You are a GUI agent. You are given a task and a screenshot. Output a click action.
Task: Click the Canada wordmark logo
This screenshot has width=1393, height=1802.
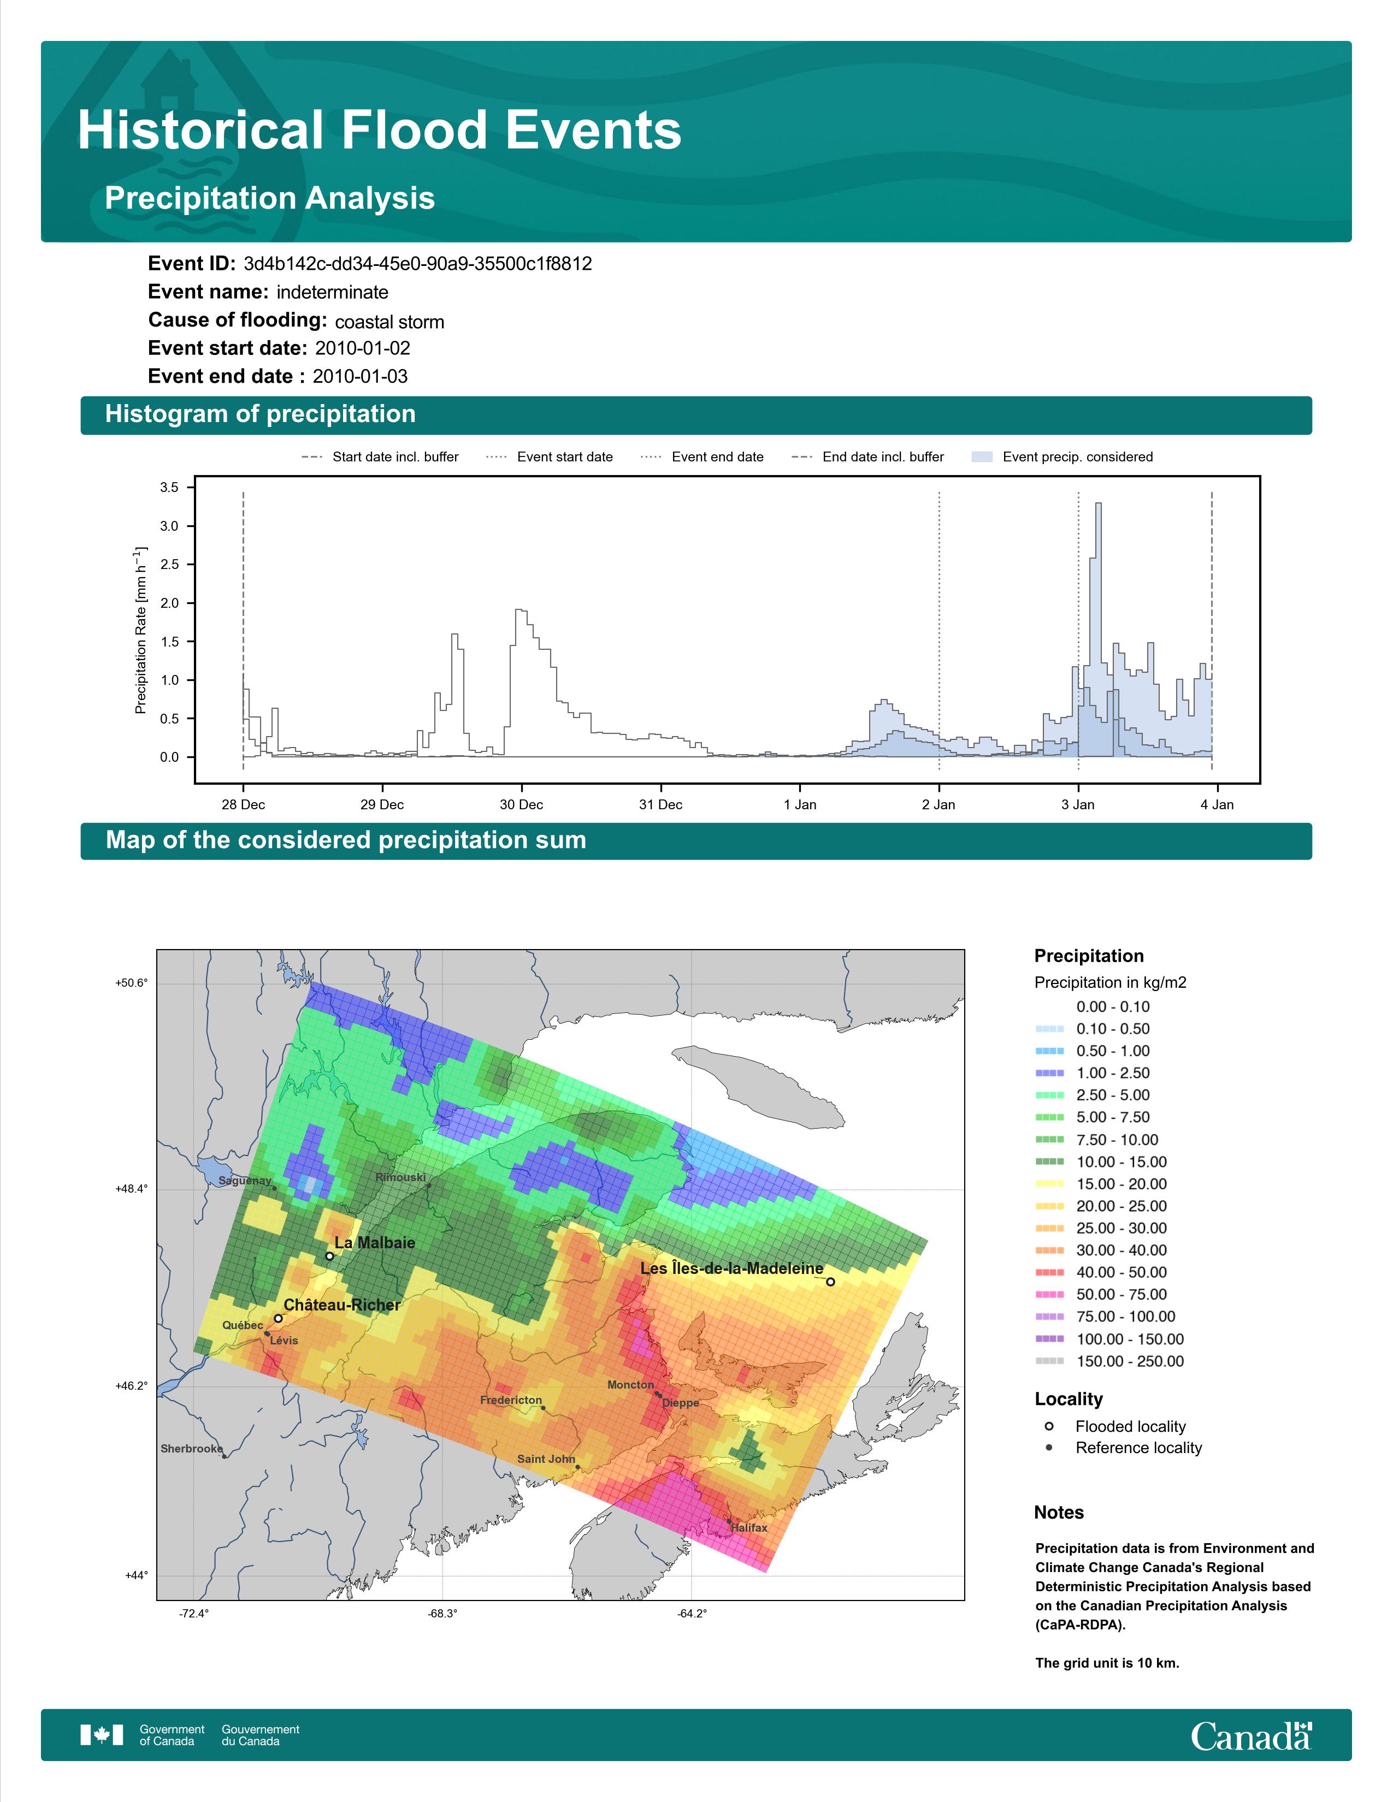point(1251,1735)
